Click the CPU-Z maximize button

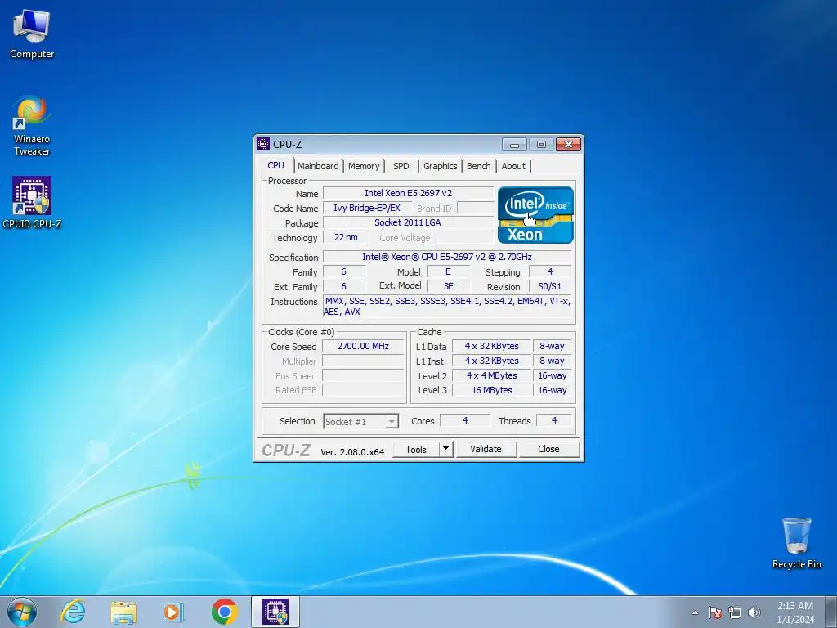tap(541, 144)
